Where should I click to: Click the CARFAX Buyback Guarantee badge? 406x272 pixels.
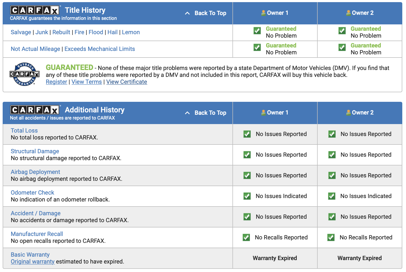click(x=24, y=74)
